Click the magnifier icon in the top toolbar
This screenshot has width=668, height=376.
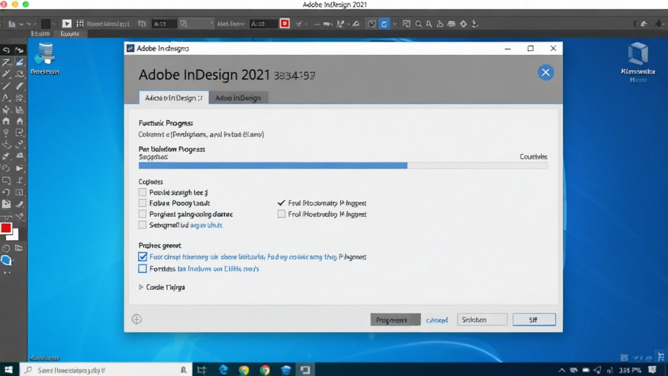pyautogui.click(x=418, y=24)
